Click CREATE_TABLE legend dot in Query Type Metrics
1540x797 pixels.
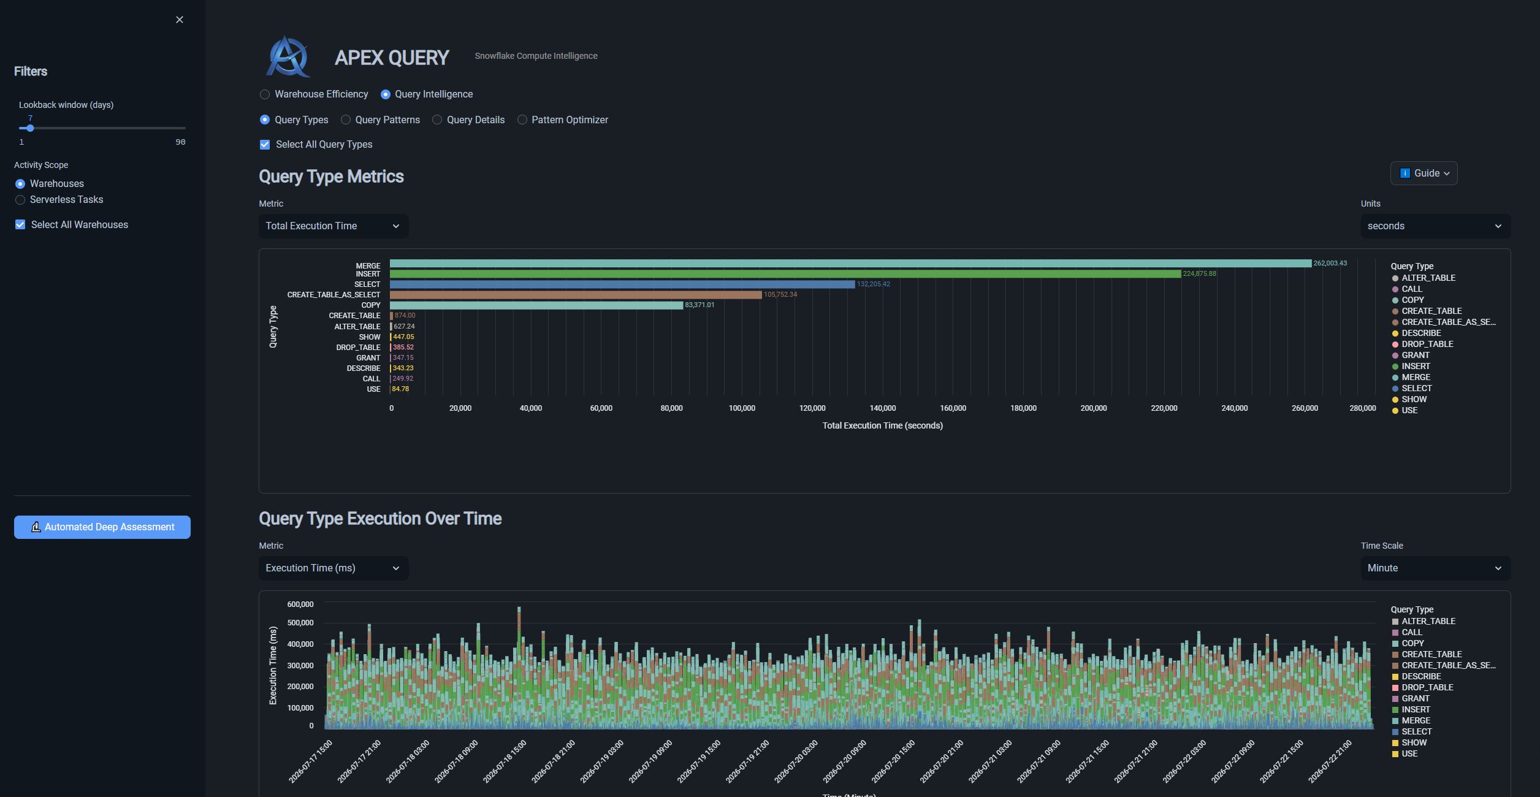1395,311
